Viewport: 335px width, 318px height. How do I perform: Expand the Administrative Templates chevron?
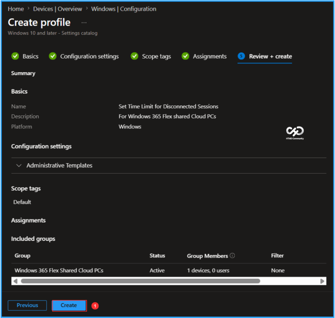[x=19, y=166]
